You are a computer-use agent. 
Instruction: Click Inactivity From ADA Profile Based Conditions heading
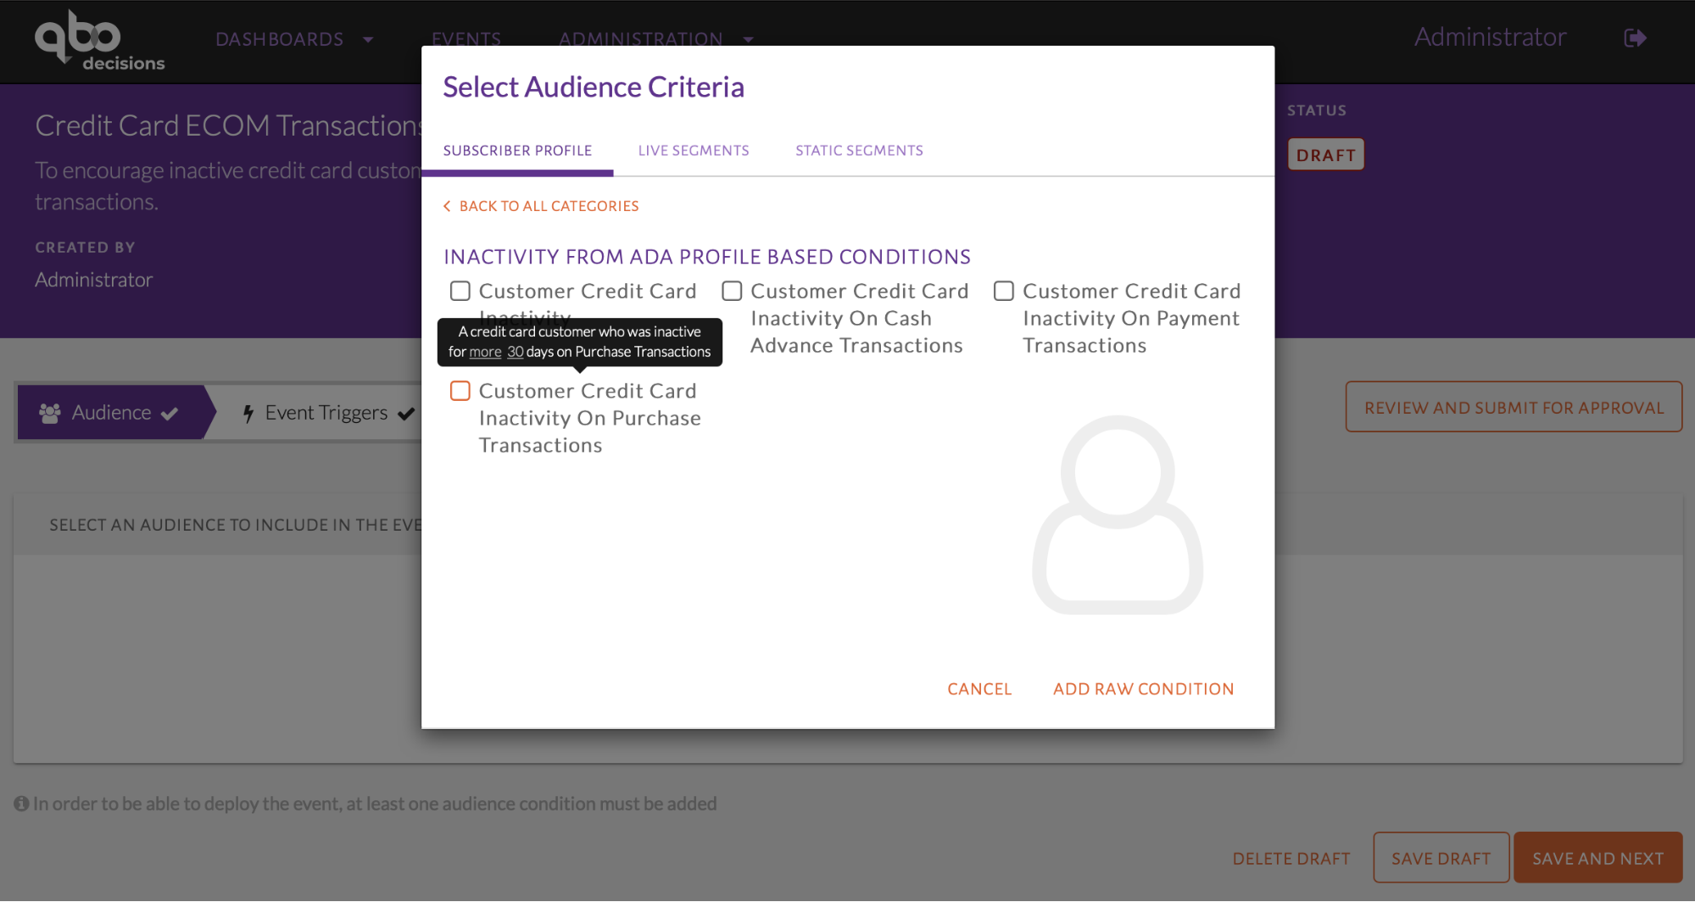pyautogui.click(x=707, y=257)
